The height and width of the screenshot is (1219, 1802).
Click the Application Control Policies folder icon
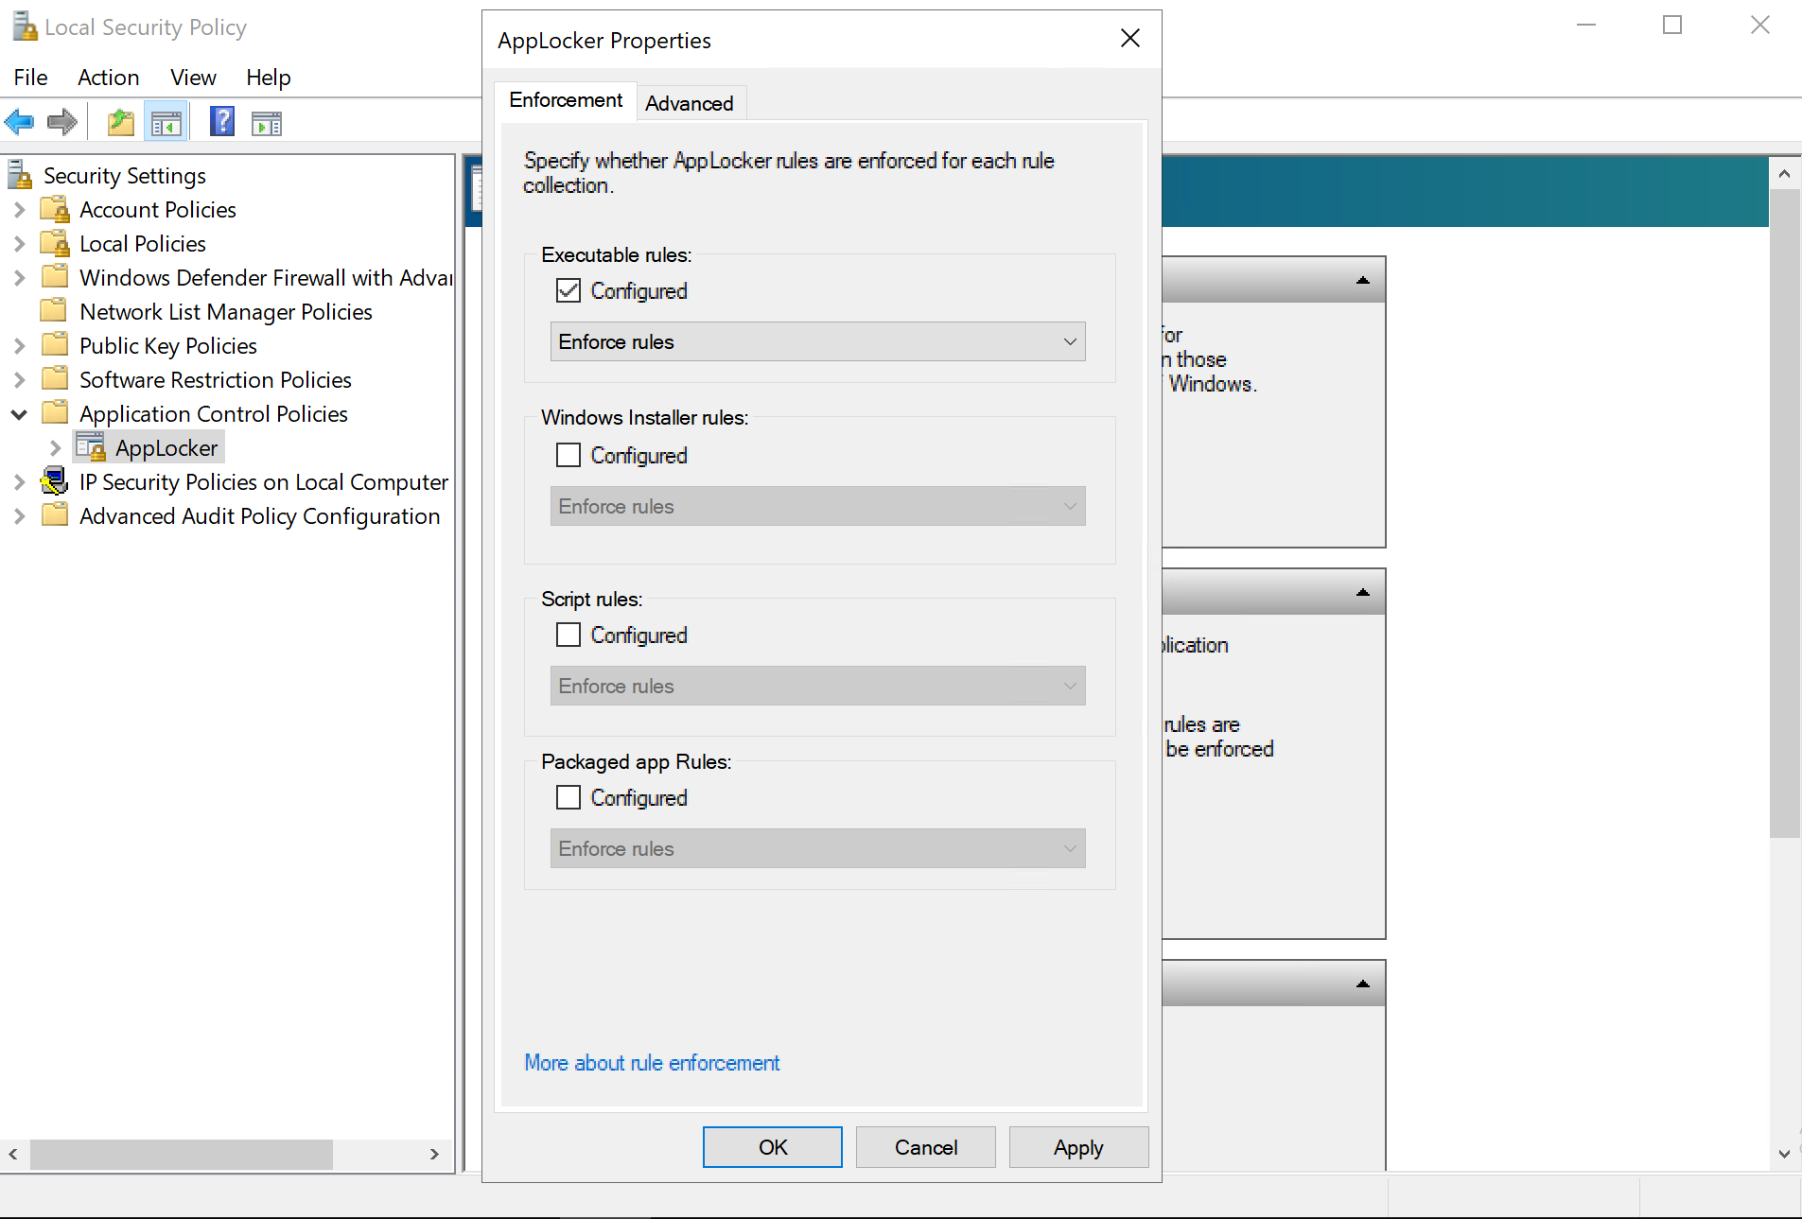click(56, 412)
